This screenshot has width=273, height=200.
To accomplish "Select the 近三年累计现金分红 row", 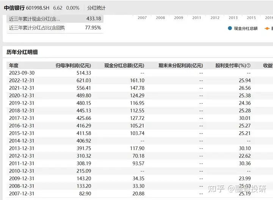I will (x=55, y=19).
